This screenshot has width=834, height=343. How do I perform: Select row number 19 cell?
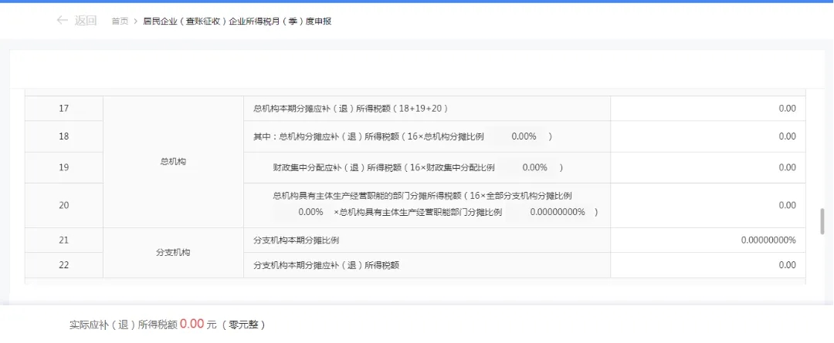(x=64, y=168)
